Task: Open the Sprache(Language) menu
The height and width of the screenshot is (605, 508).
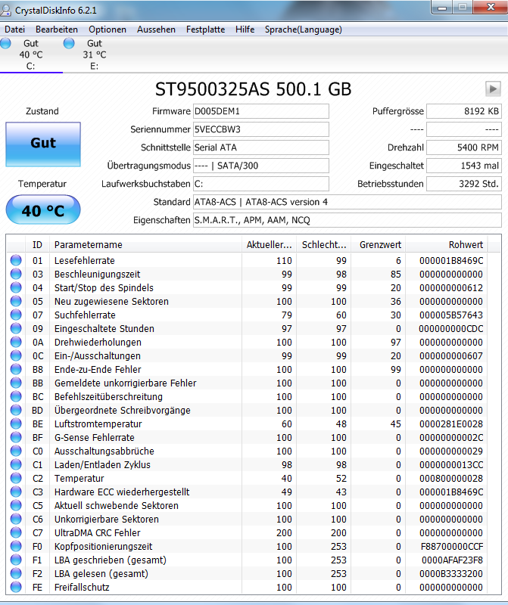Action: 304,29
